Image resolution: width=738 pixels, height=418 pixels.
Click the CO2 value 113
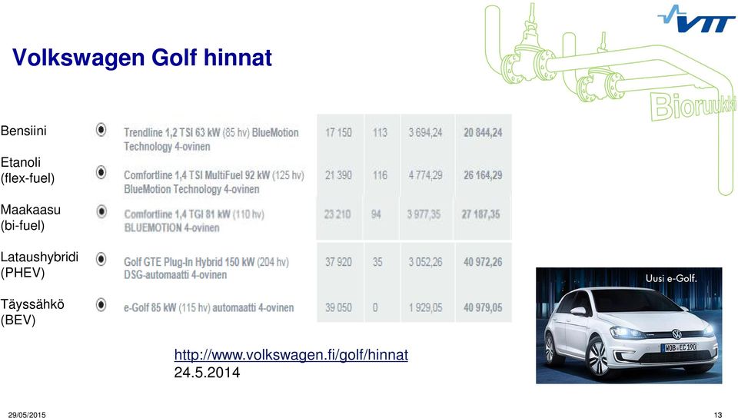[x=380, y=133]
